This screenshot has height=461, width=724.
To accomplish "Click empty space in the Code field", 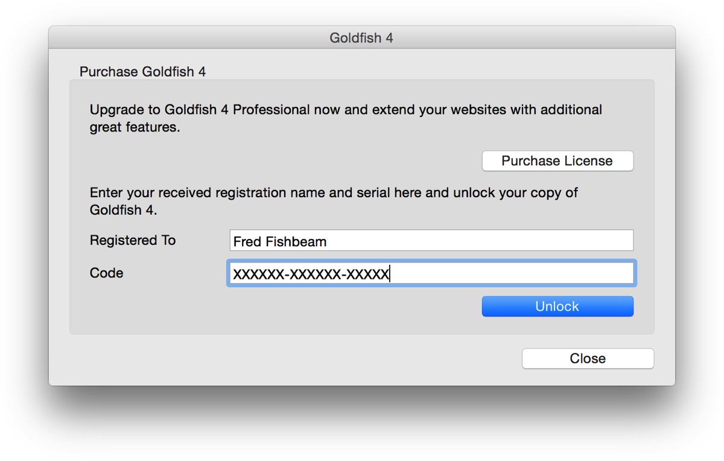I will click(x=513, y=273).
